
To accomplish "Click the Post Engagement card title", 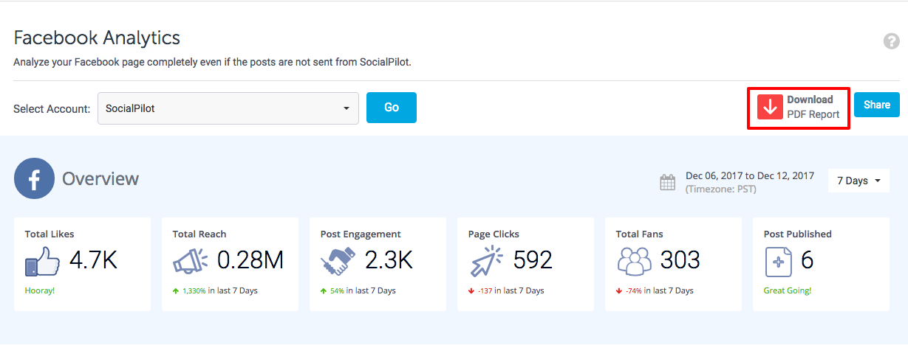I will point(361,234).
